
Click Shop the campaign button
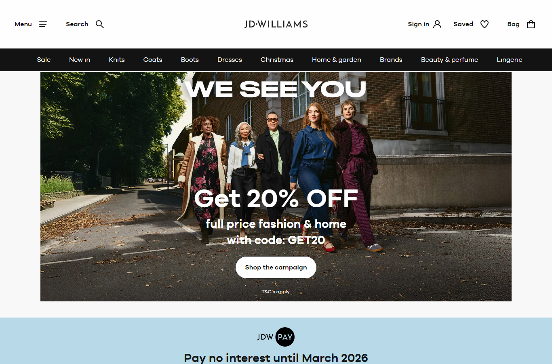coord(276,267)
